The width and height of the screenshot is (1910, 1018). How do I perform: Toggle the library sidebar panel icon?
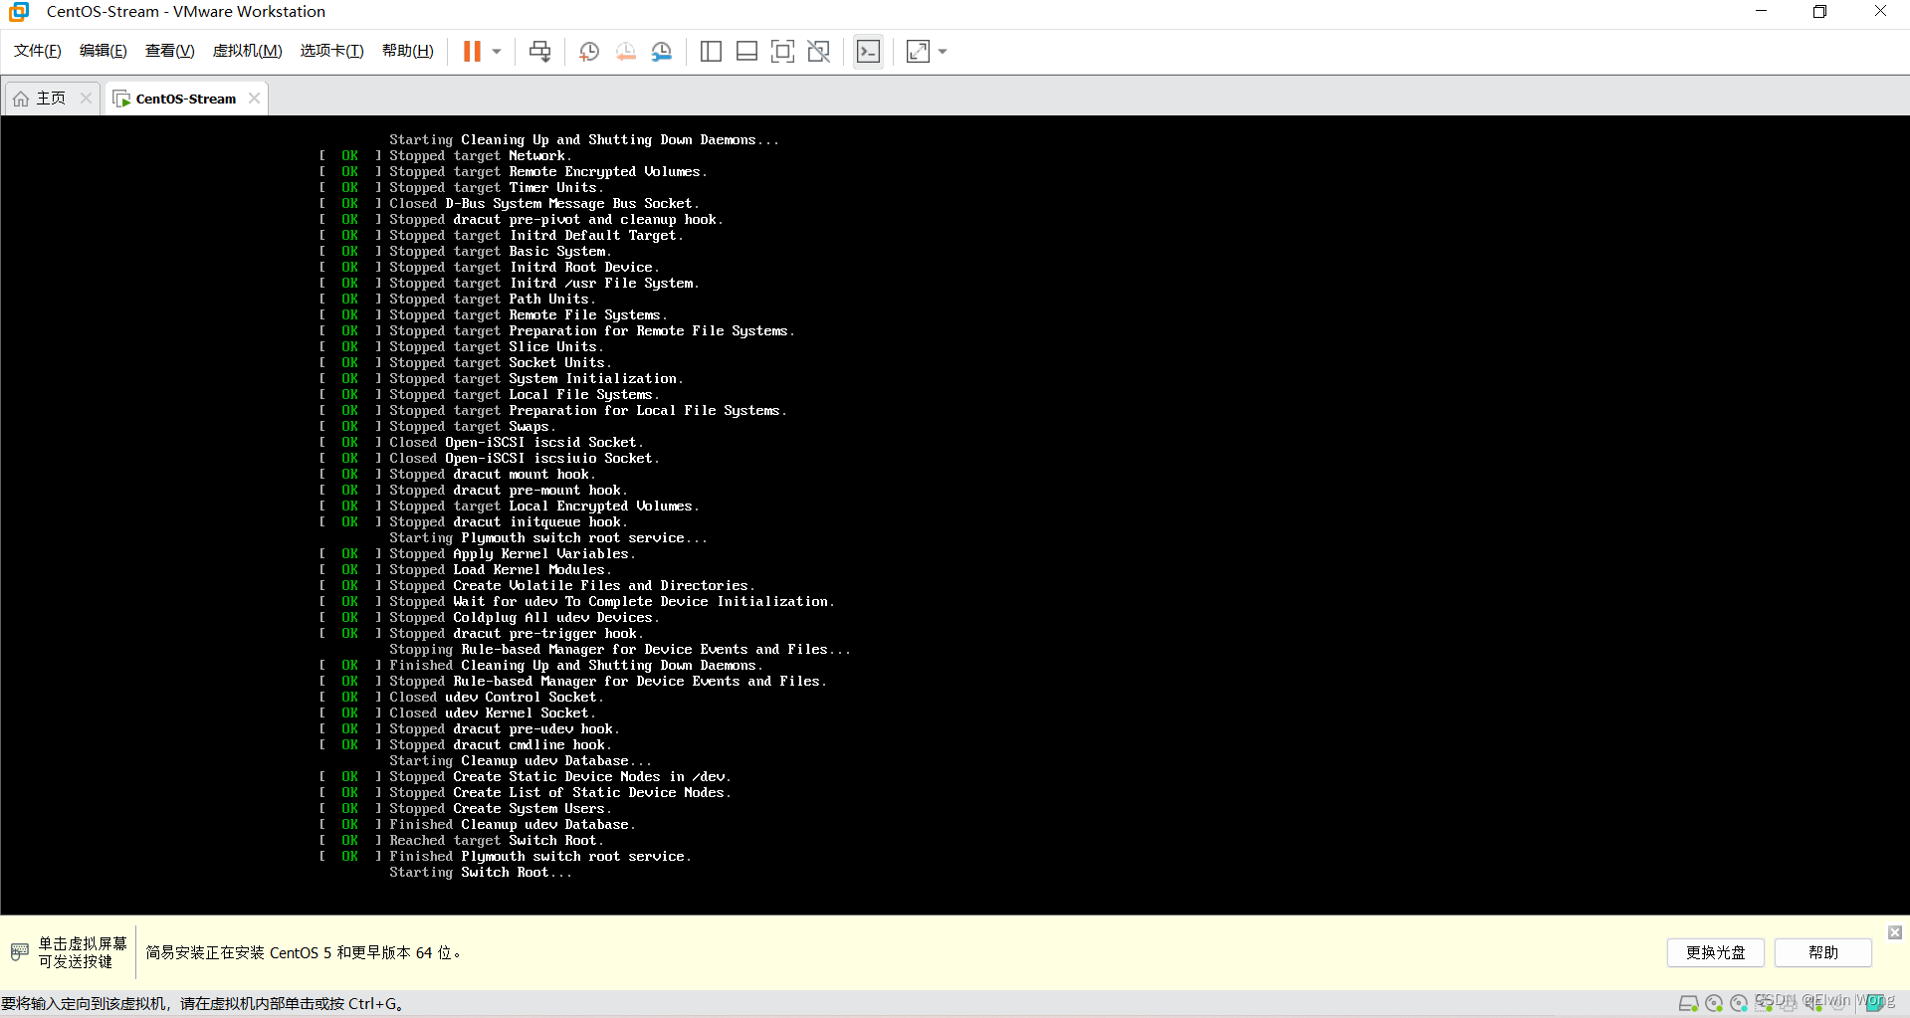coord(711,51)
